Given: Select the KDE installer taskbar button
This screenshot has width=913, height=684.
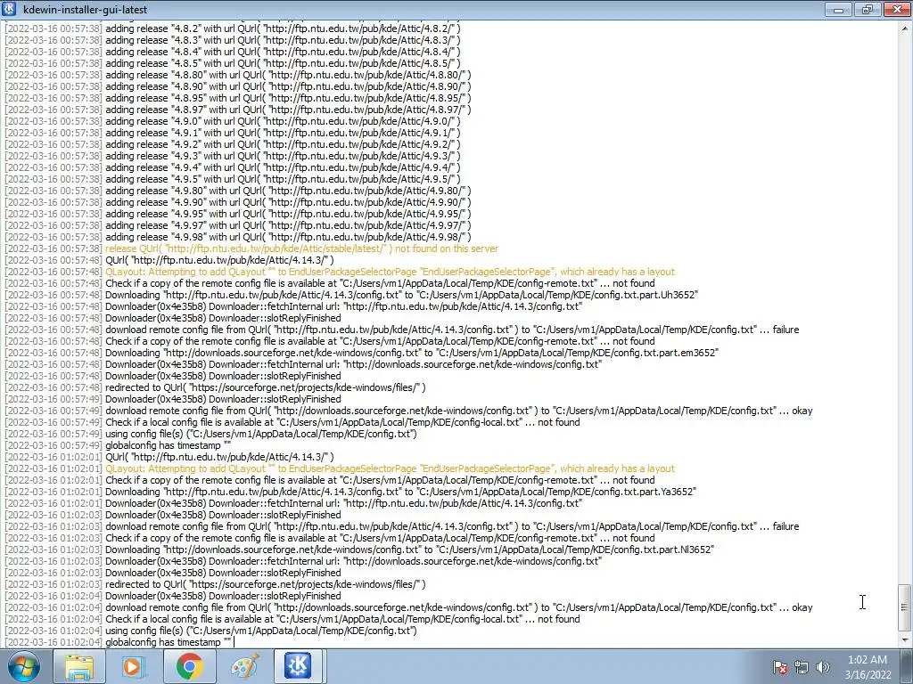Looking at the screenshot, I should (x=298, y=666).
